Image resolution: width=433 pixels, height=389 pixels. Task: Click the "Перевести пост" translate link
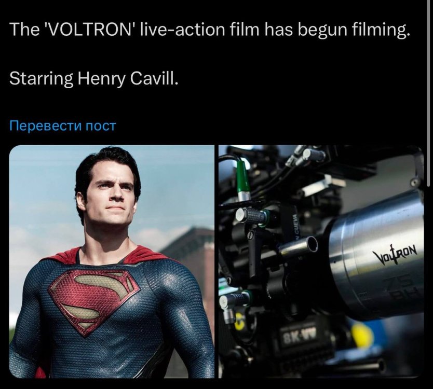pyautogui.click(x=63, y=126)
